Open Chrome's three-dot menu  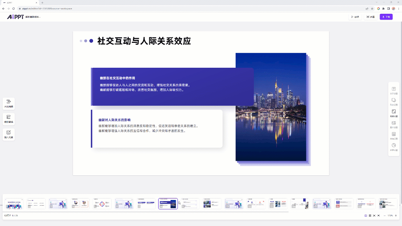click(x=399, y=8)
